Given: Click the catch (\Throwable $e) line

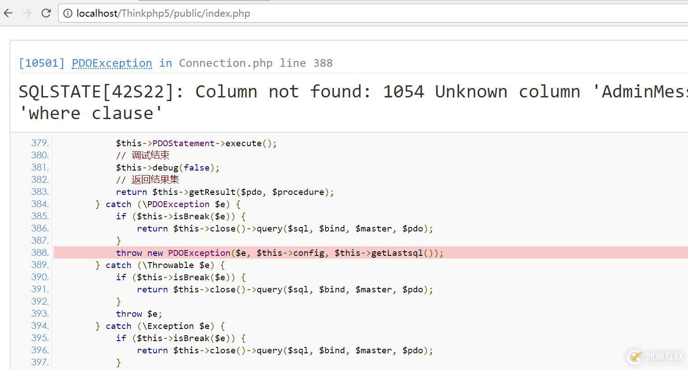Looking at the screenshot, I should coord(160,265).
